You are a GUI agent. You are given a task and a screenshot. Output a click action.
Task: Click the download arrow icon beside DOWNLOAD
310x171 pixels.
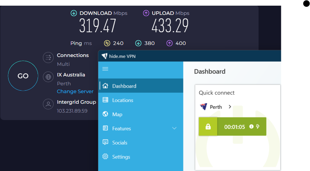(74, 13)
